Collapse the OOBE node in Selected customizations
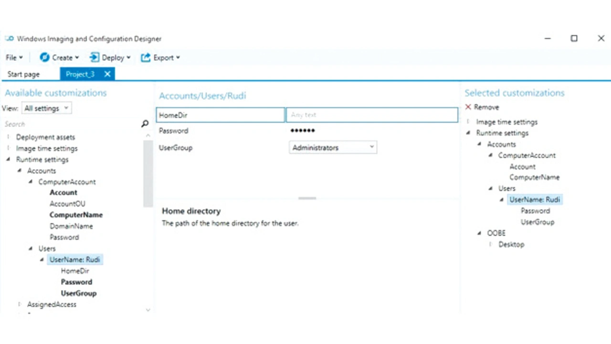 (x=480, y=233)
